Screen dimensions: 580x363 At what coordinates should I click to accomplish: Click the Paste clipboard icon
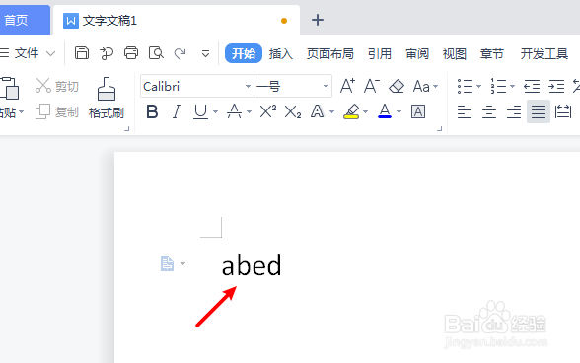[10, 88]
